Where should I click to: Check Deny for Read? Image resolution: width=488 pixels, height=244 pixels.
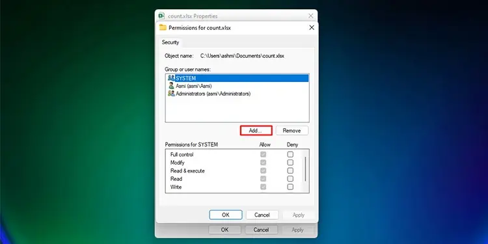[x=290, y=179]
